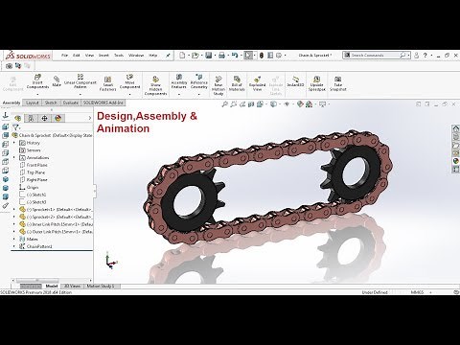Viewport: 460px width, 345px height.
Task: Expand the Annotations tree node
Action: (x=14, y=157)
